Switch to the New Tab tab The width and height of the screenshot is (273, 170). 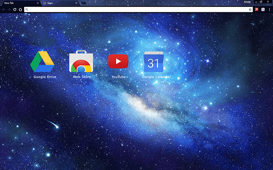pos(17,3)
